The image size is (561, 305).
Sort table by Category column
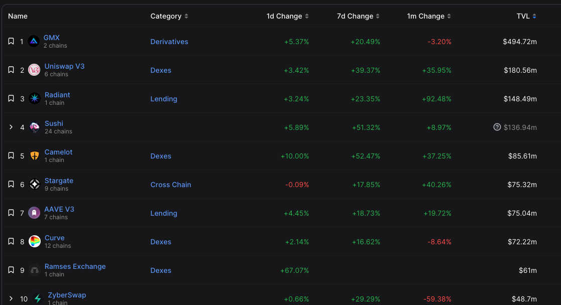click(x=169, y=16)
